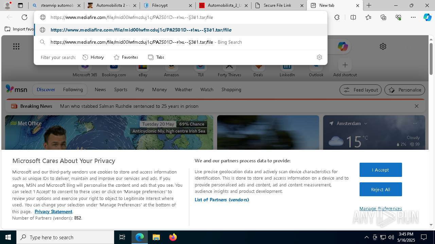Open notification center icon

tap(424, 237)
